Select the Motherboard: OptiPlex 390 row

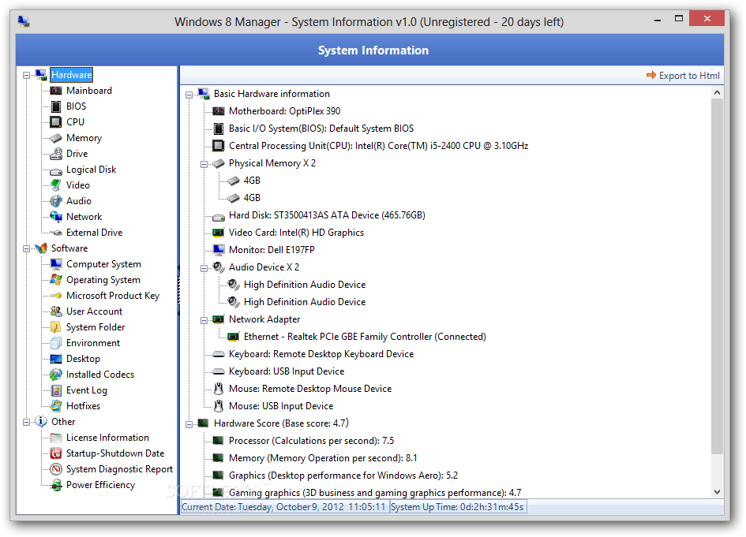pyautogui.click(x=284, y=111)
